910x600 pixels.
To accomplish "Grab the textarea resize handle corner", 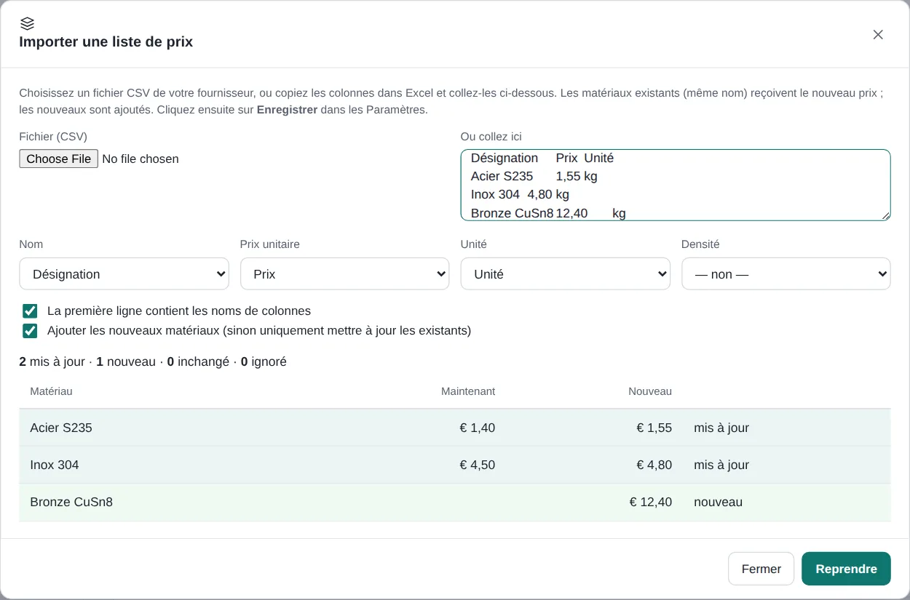I will tap(885, 215).
